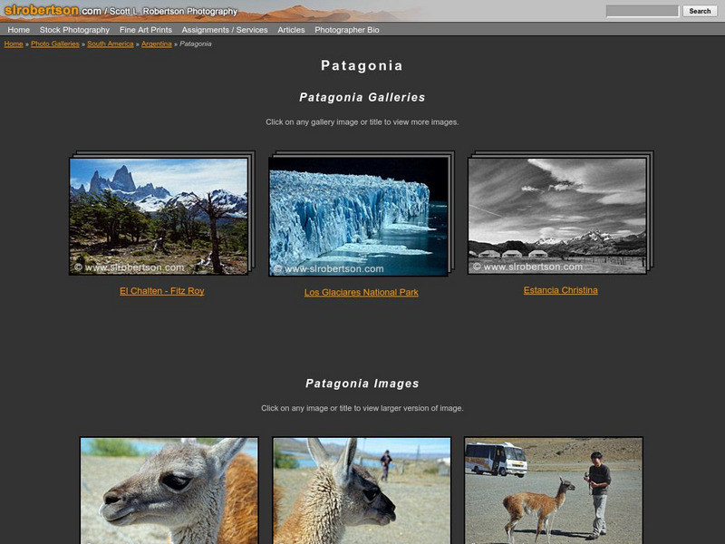
Task: View the guanaco with man and bus image
Action: click(554, 491)
